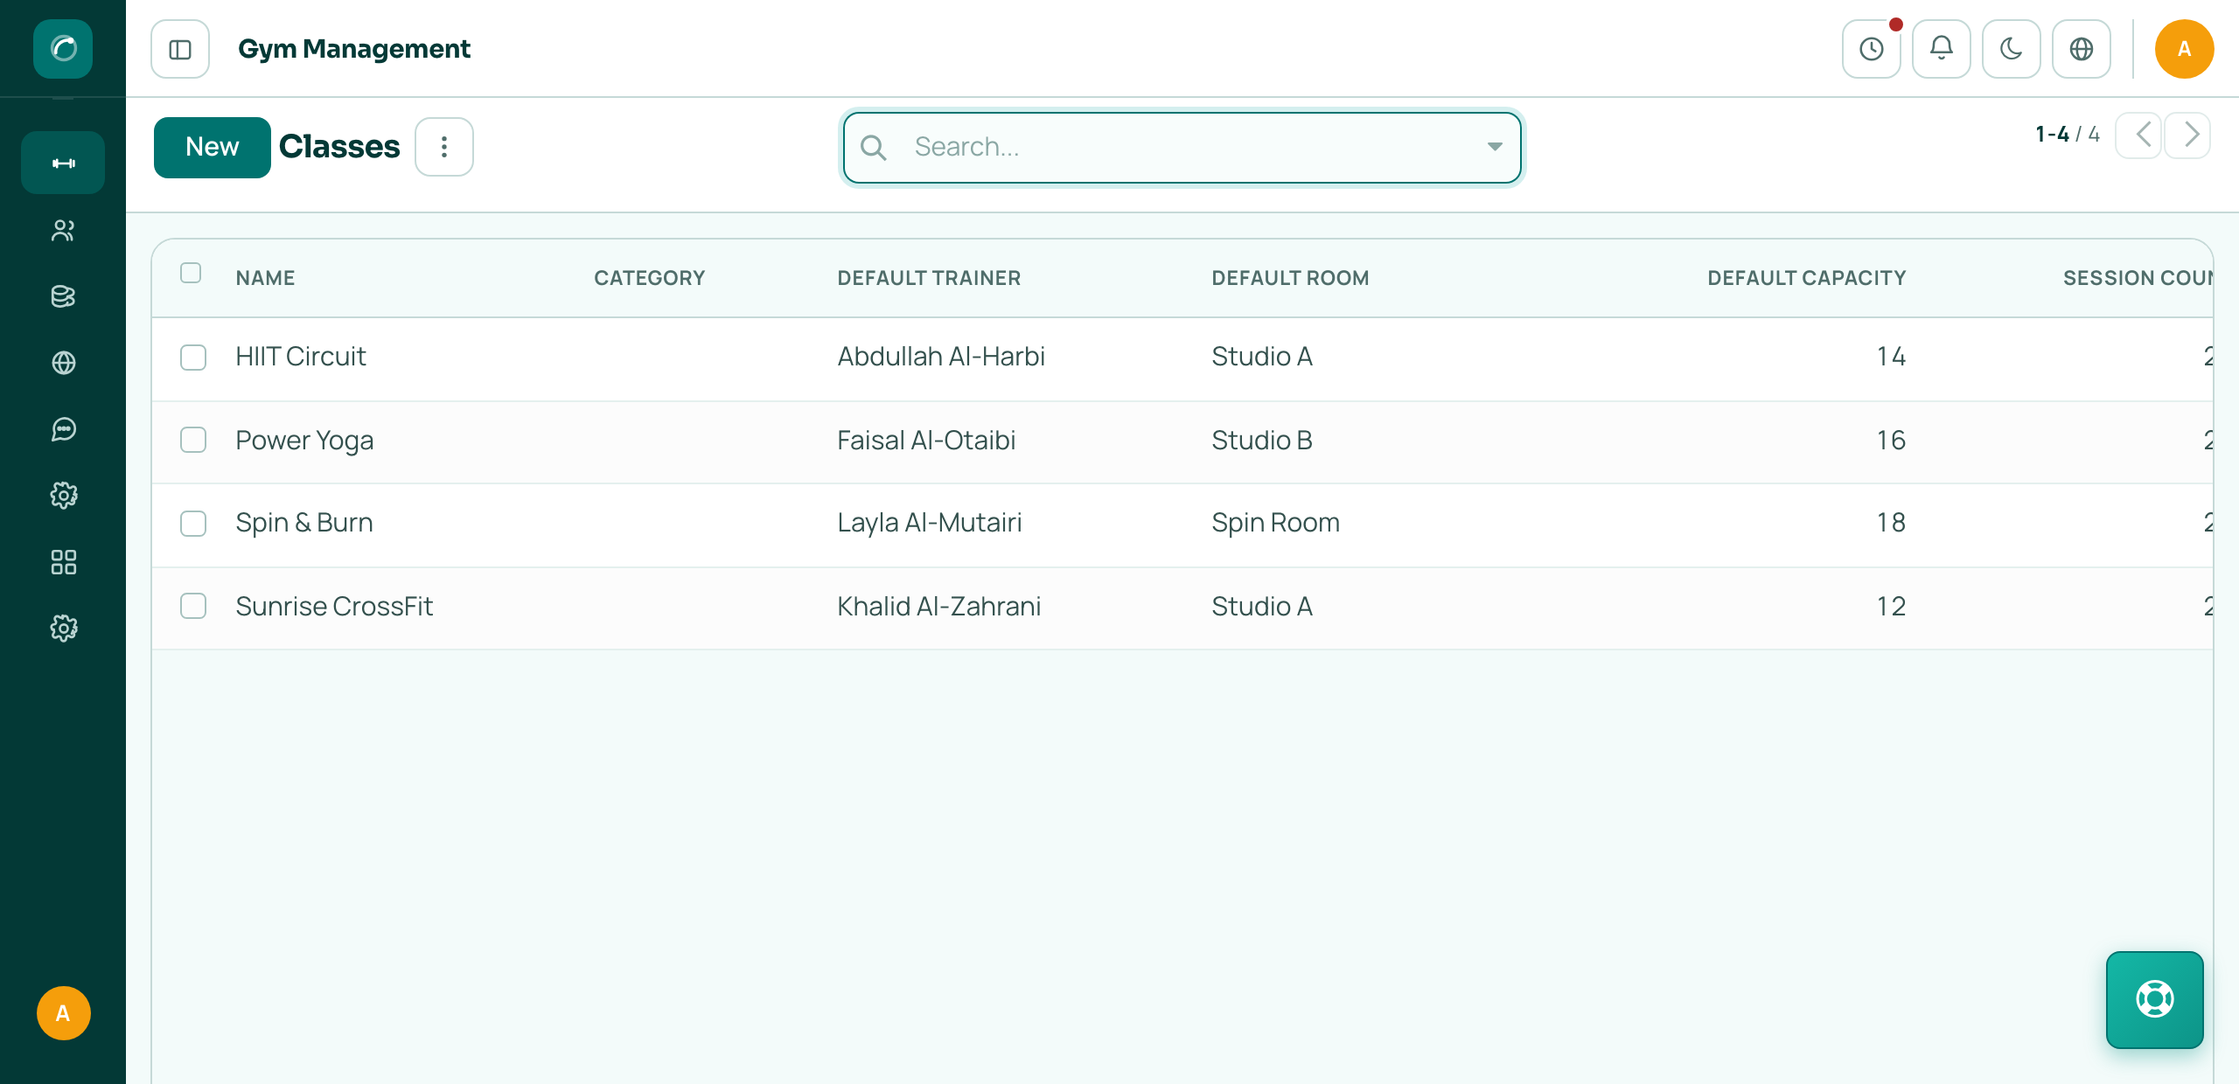The height and width of the screenshot is (1084, 2239).
Task: Expand the search options dropdown arrow
Action: [1495, 147]
